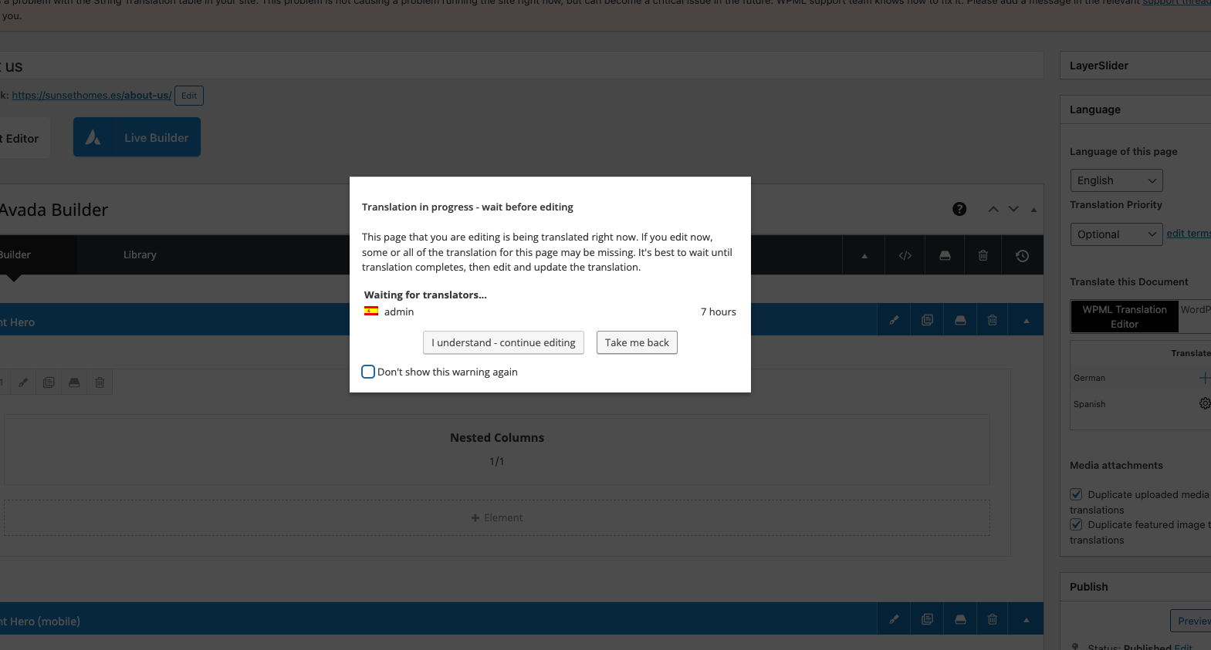The width and height of the screenshot is (1211, 650).
Task: Save layout to library in builder toolbar
Action: coord(945,256)
